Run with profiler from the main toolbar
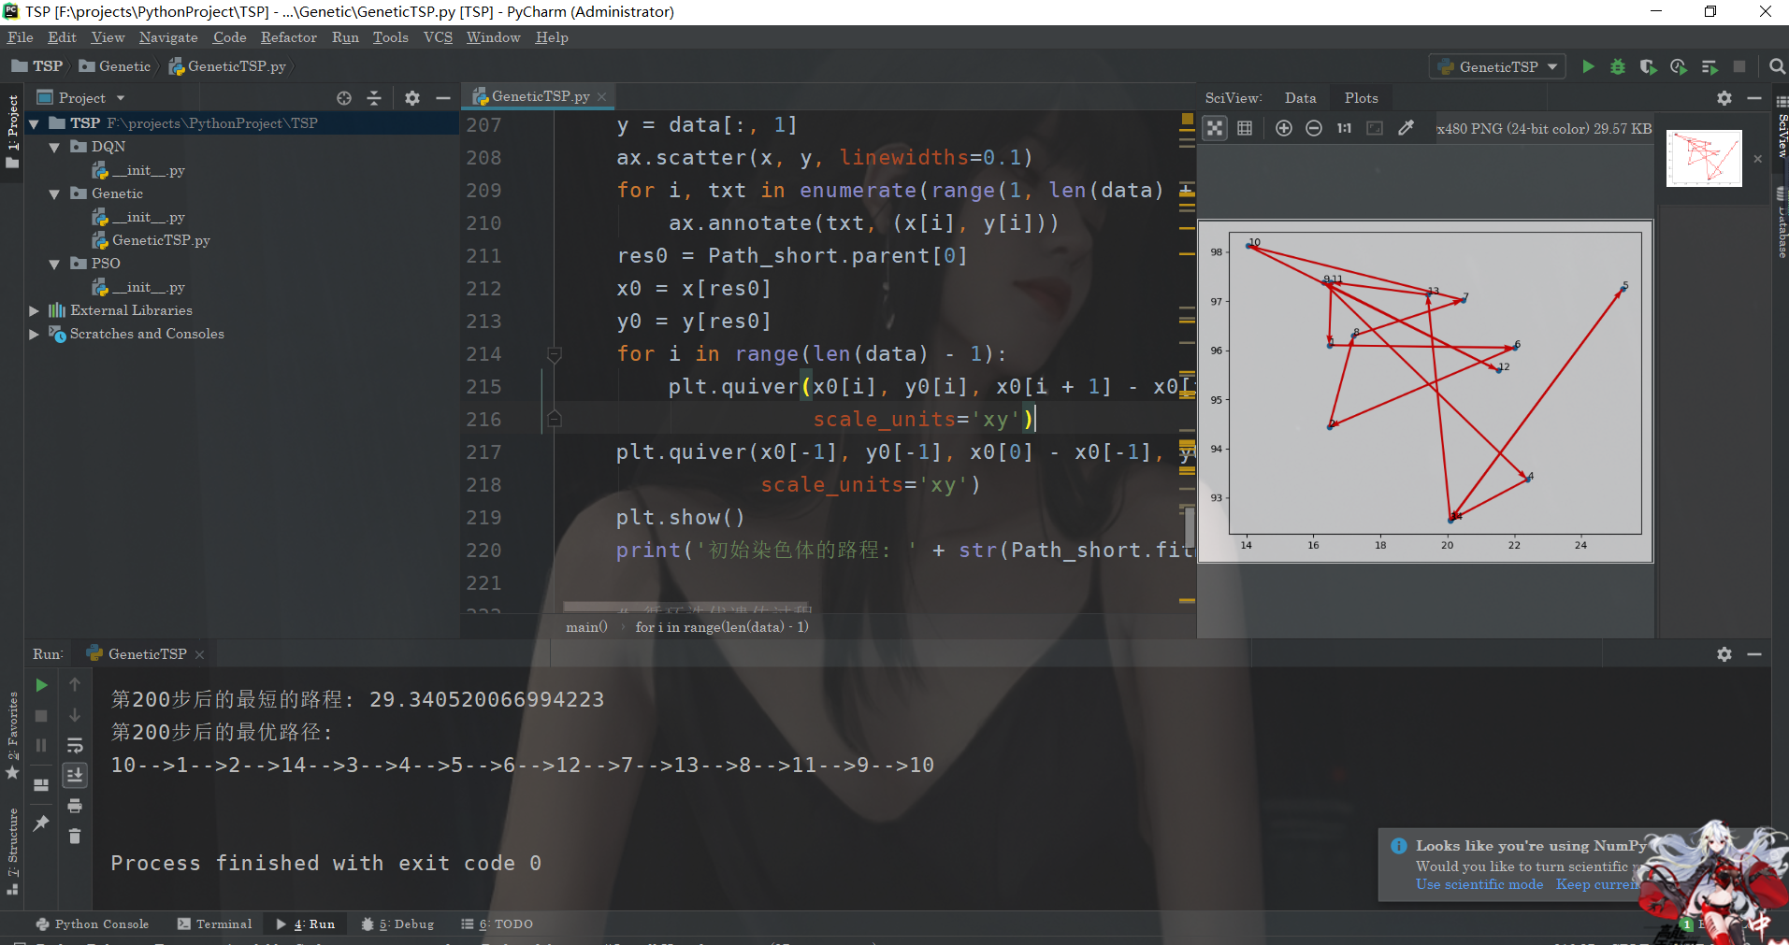Screen dimensions: 1789x945 tap(1679, 66)
